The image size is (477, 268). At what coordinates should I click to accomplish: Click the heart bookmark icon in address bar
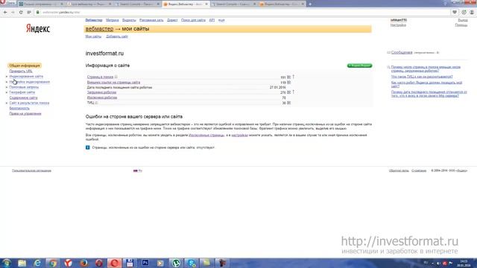(455, 12)
